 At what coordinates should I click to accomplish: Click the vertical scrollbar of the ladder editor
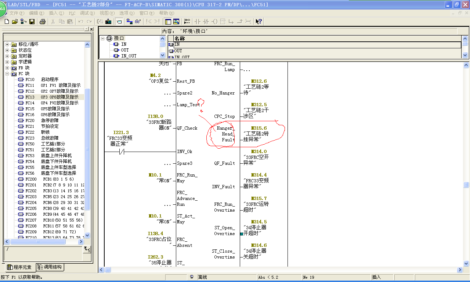pos(466,164)
